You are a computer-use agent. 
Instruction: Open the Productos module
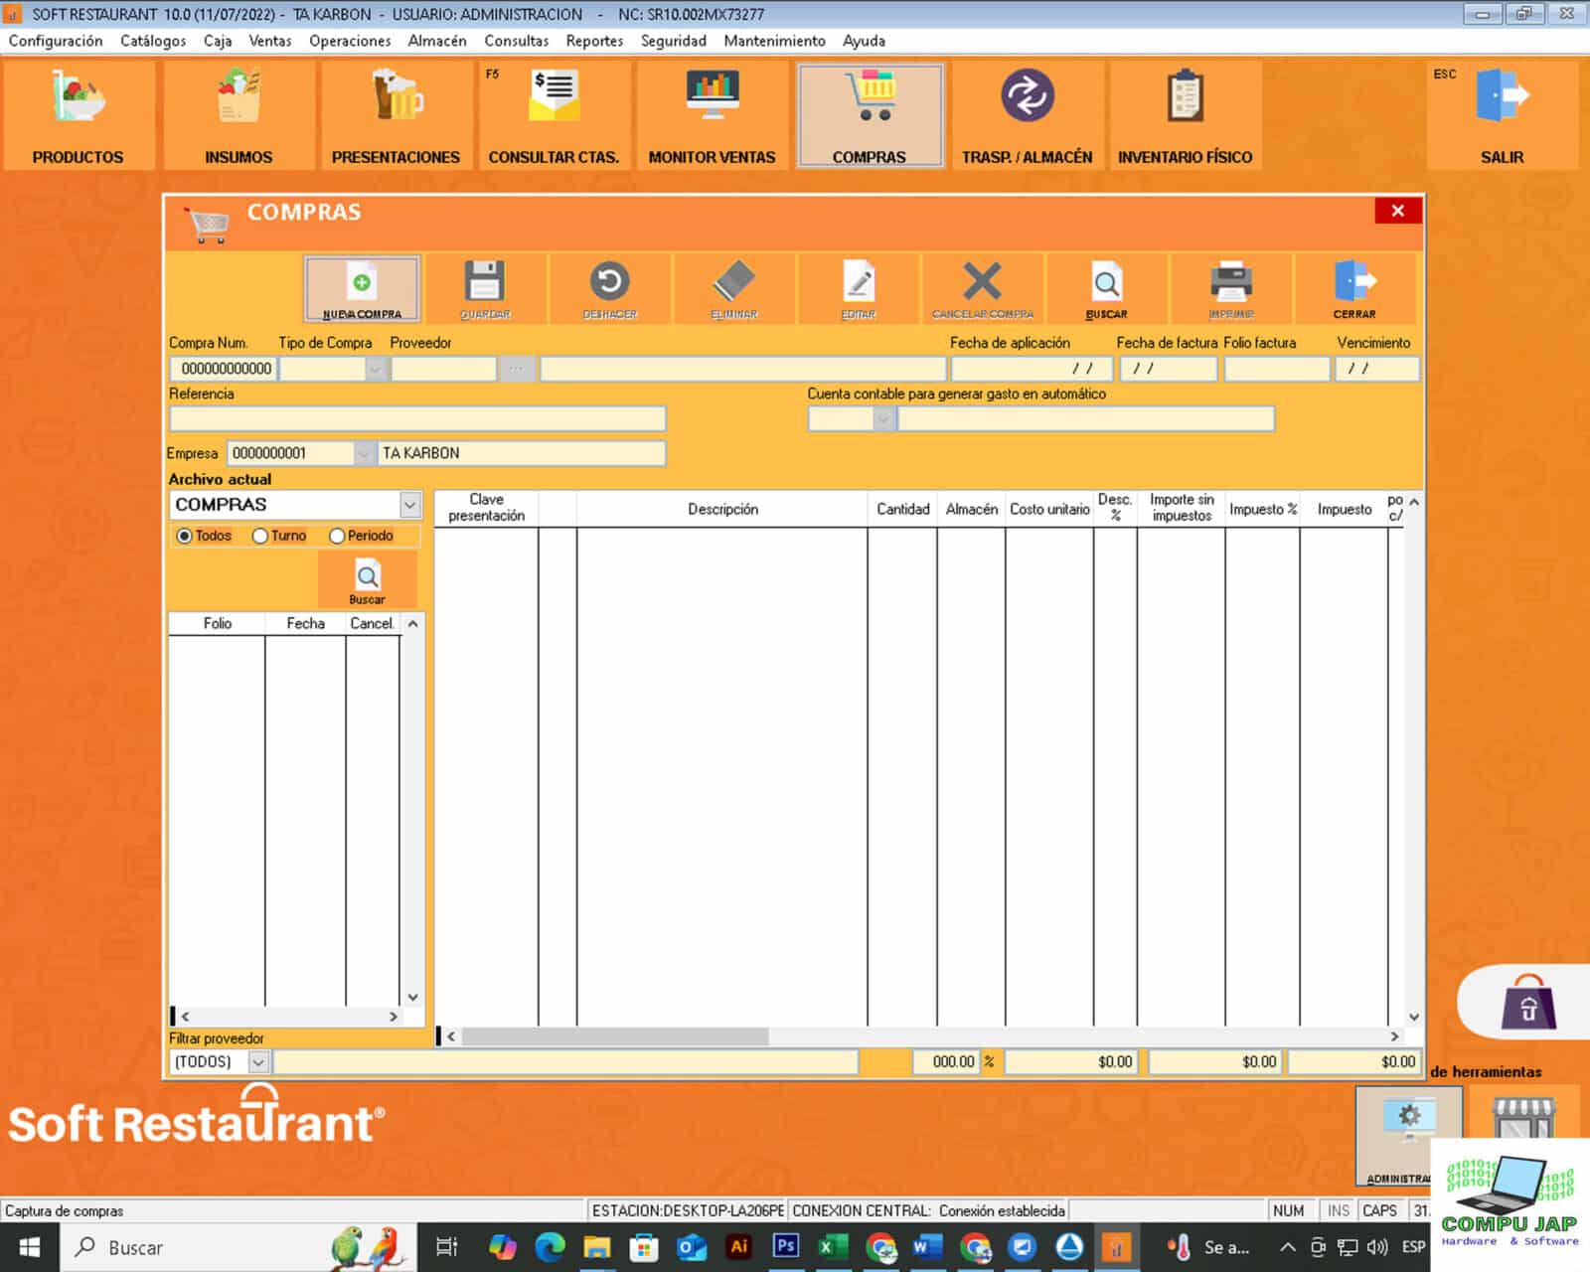click(x=79, y=114)
